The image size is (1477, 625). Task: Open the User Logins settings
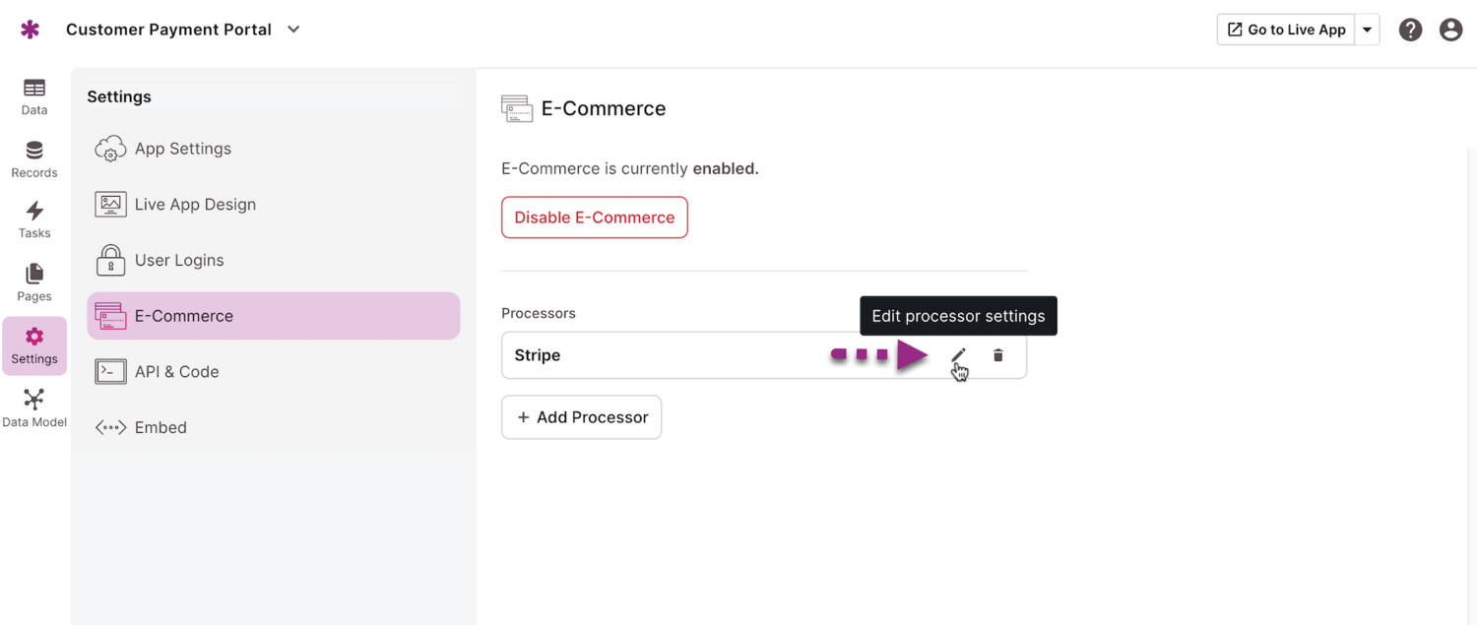point(178,260)
